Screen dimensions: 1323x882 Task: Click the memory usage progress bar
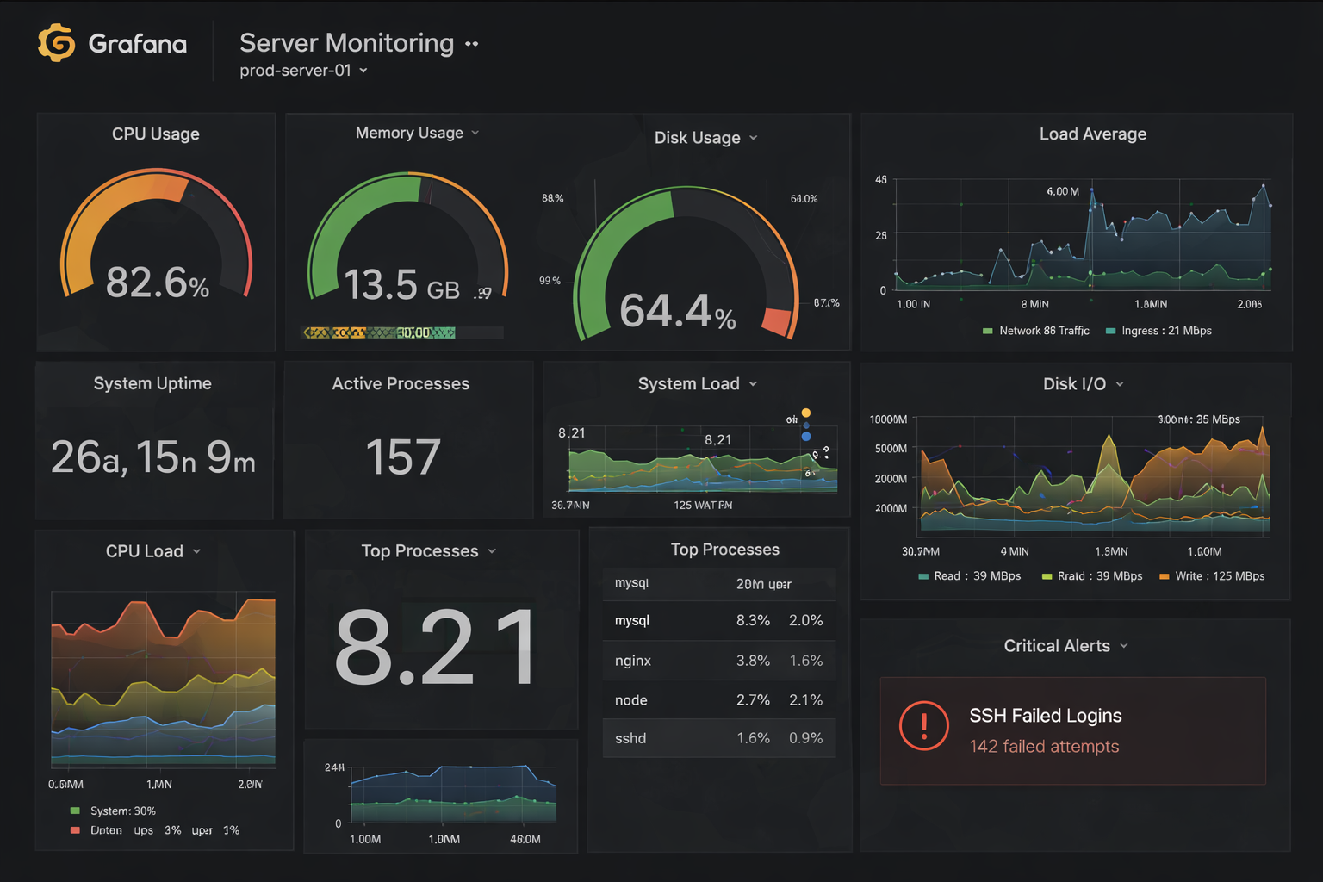[x=401, y=332]
